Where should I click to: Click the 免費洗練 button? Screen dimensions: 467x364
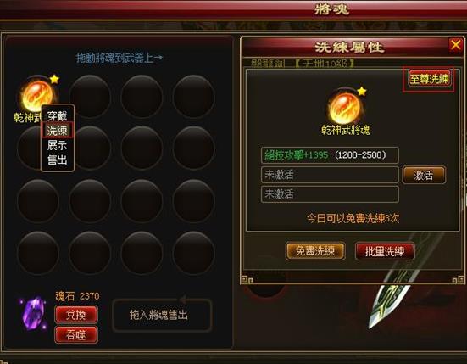[314, 251]
